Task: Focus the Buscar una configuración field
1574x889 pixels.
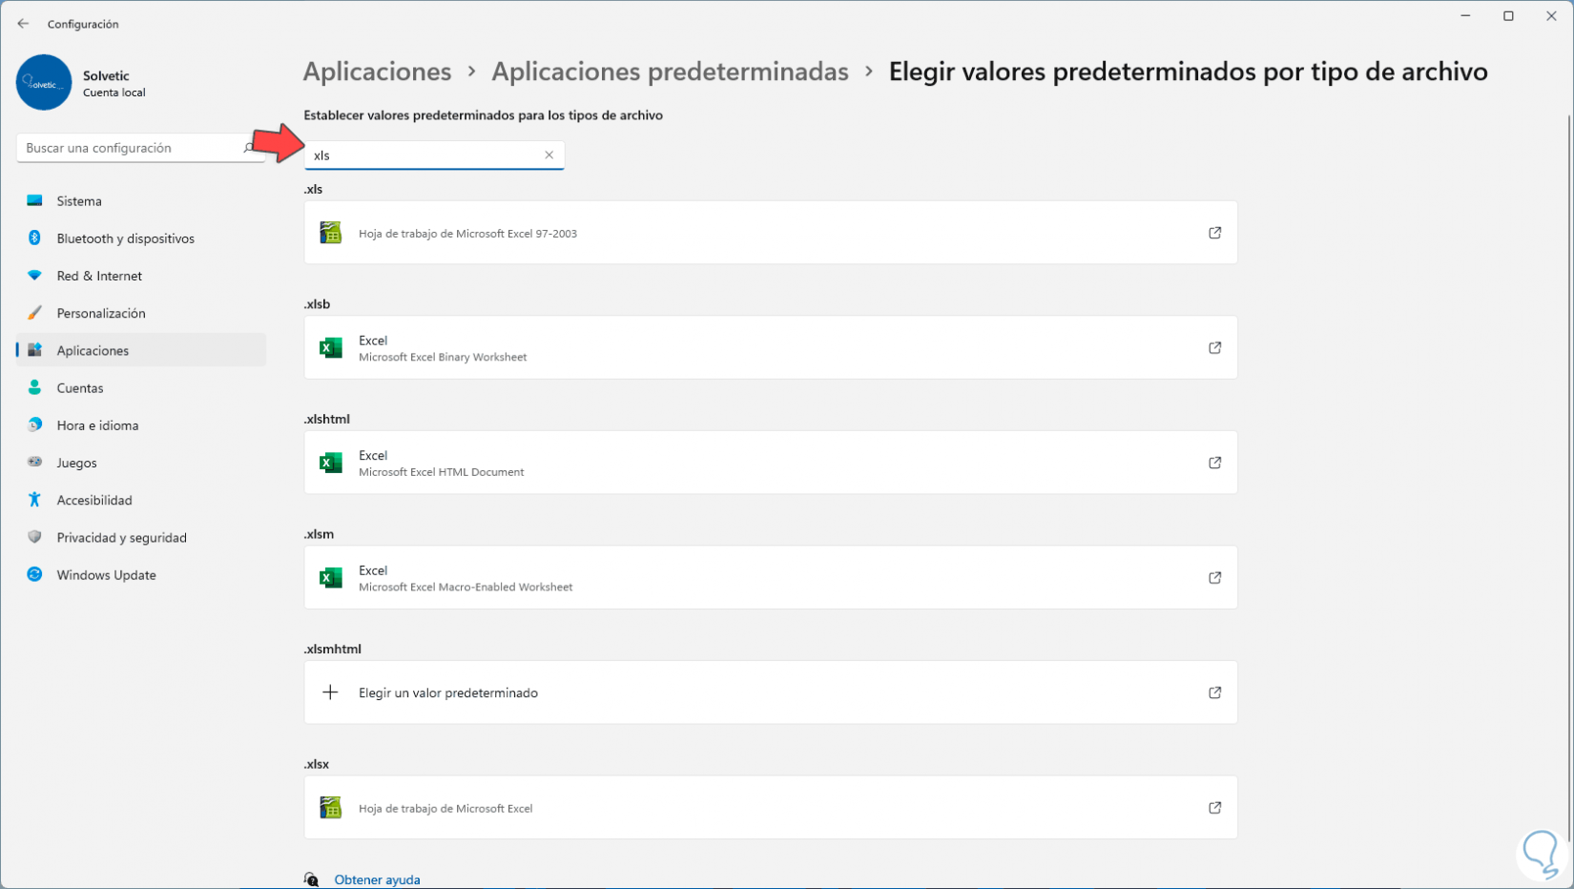Action: 141,148
